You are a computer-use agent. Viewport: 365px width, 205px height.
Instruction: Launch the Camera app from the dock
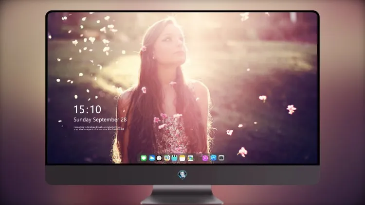[x=221, y=158]
